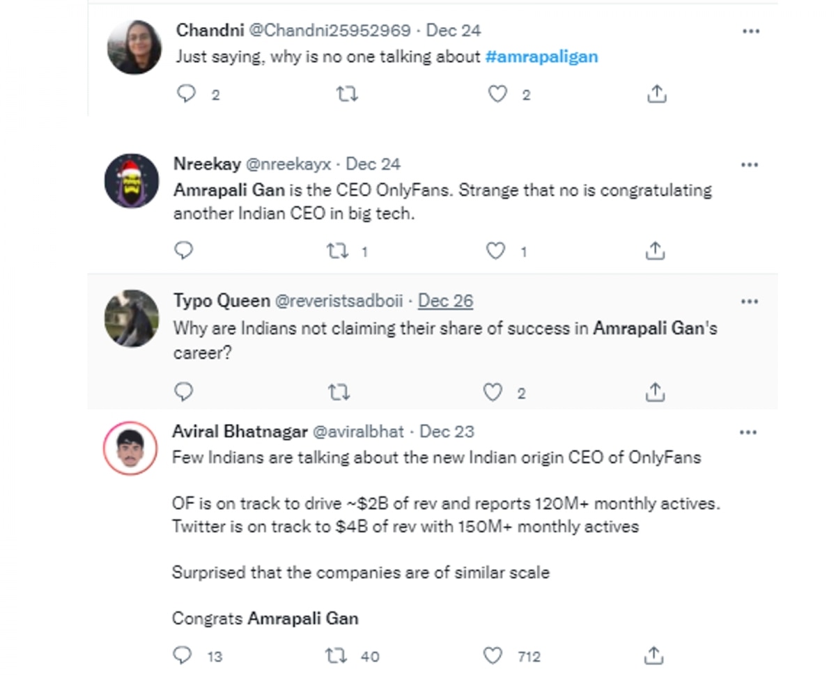
Task: Reply to Nreekay's tweet
Action: pos(183,251)
